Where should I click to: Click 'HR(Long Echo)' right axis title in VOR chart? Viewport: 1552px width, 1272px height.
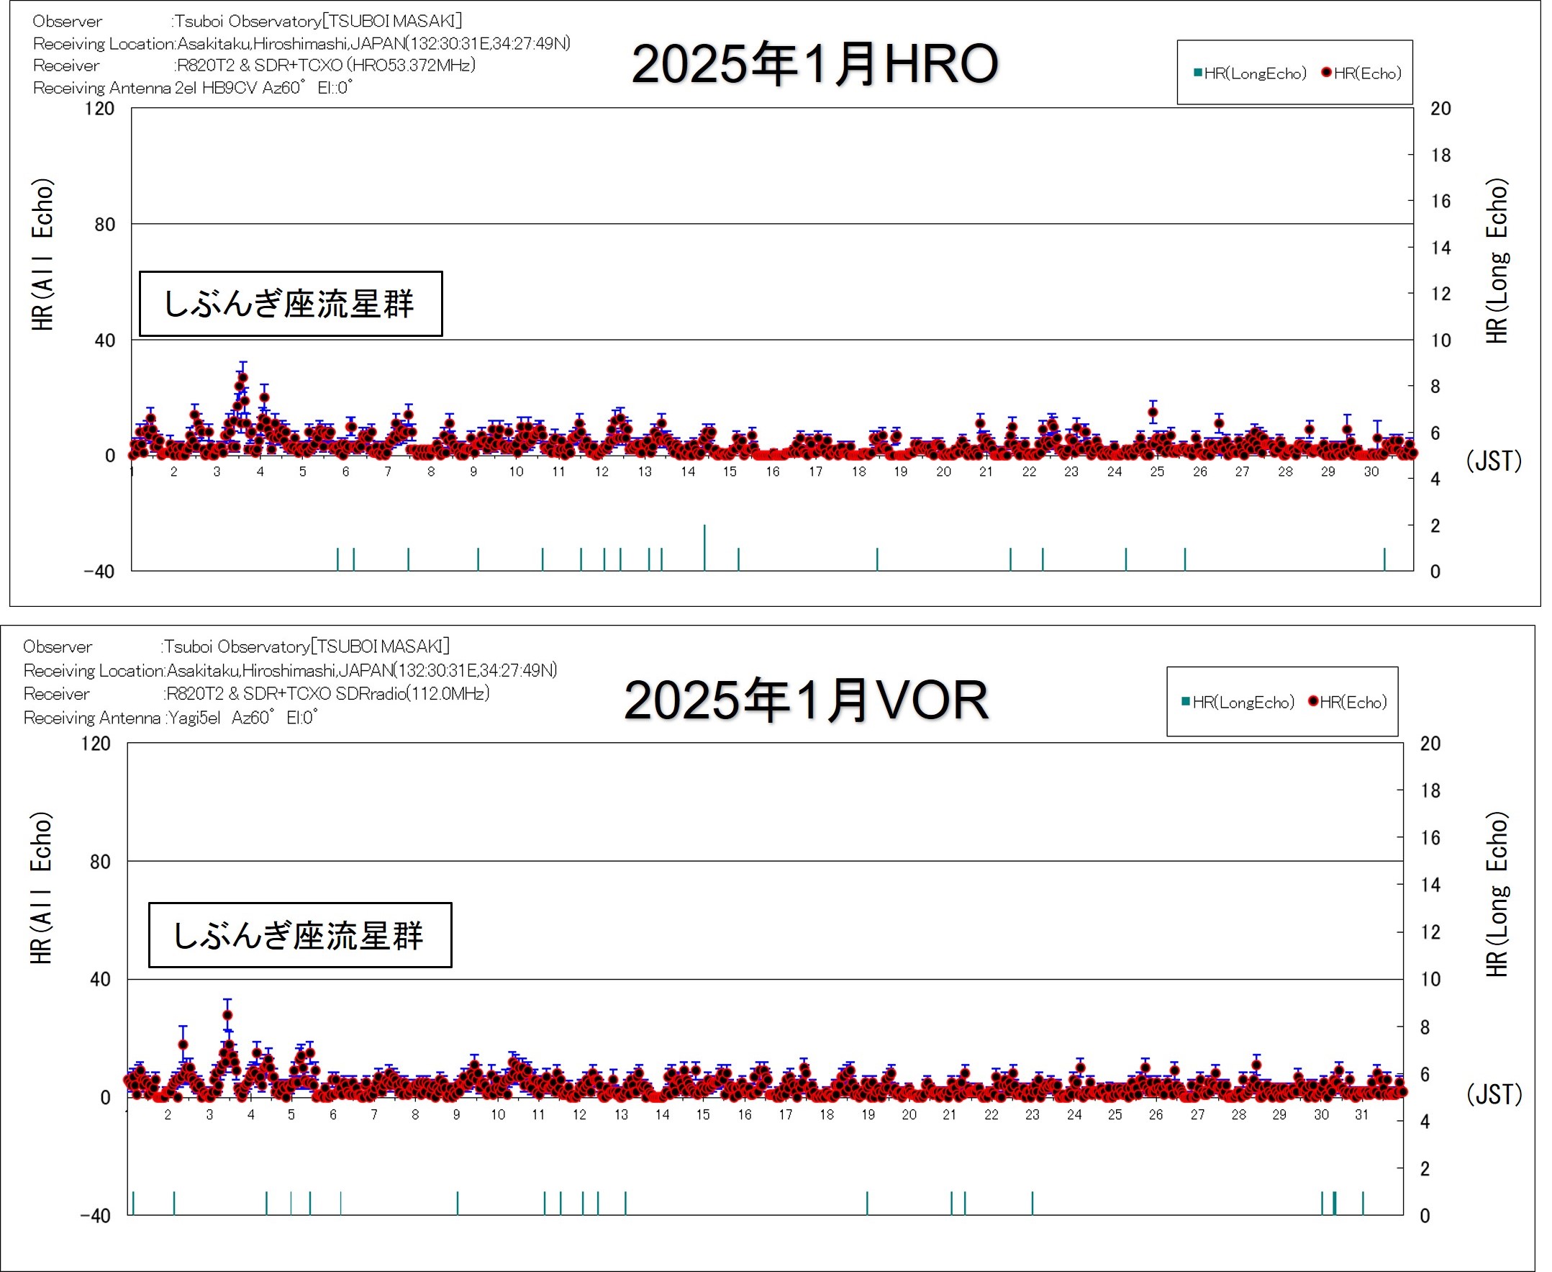1497,894
